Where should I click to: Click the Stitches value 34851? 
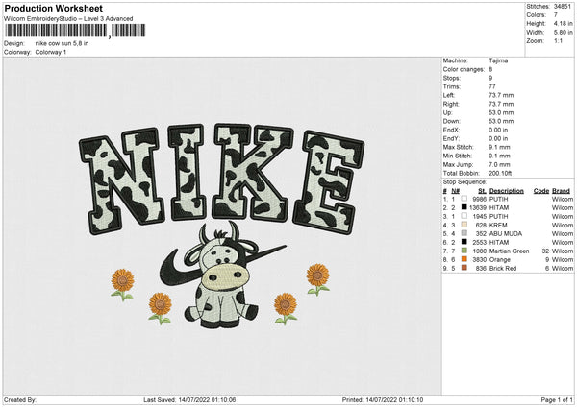pyautogui.click(x=563, y=7)
